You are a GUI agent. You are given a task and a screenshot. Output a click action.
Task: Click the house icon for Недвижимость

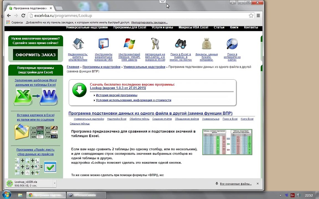[x=78, y=43]
